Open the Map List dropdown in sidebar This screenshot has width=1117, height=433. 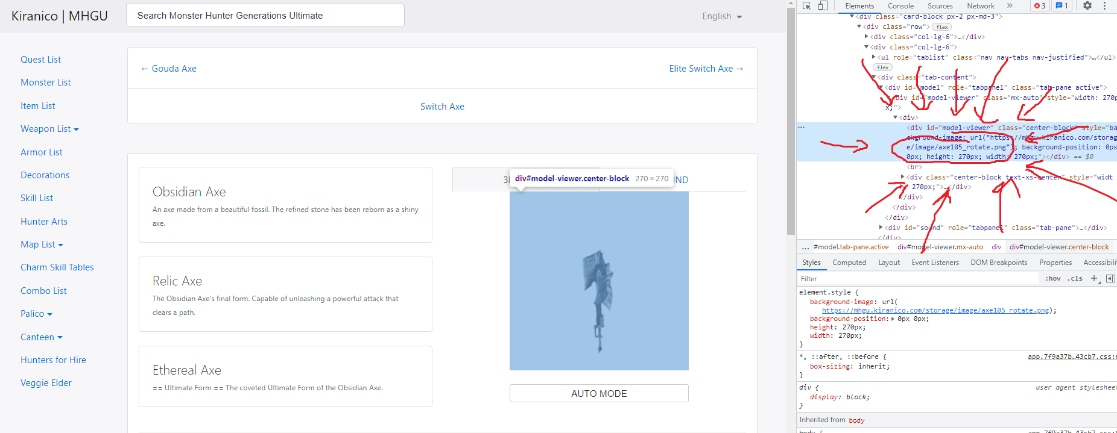click(42, 245)
